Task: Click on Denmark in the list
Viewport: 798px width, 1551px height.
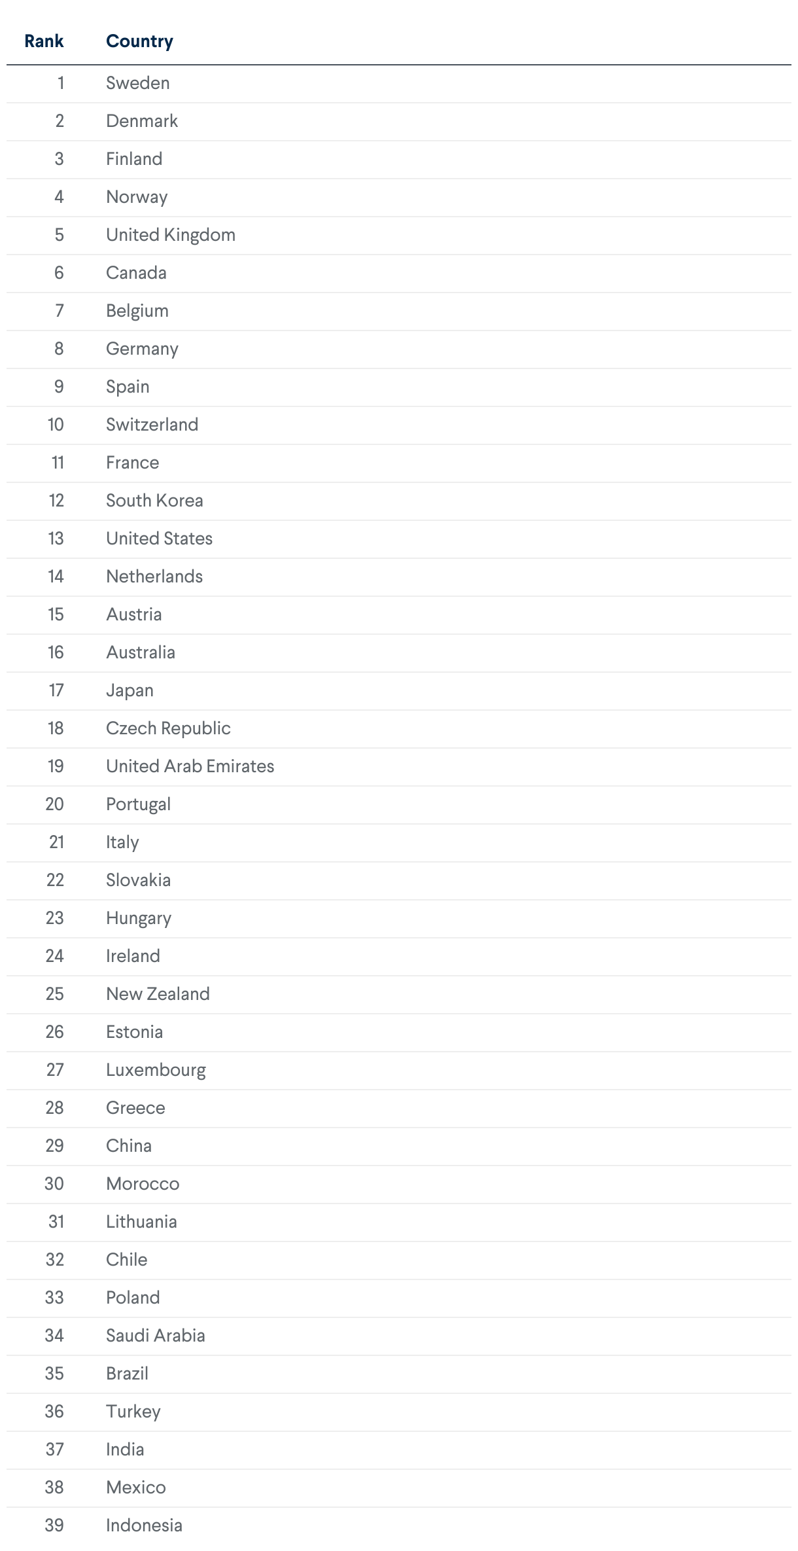Action: pos(141,121)
